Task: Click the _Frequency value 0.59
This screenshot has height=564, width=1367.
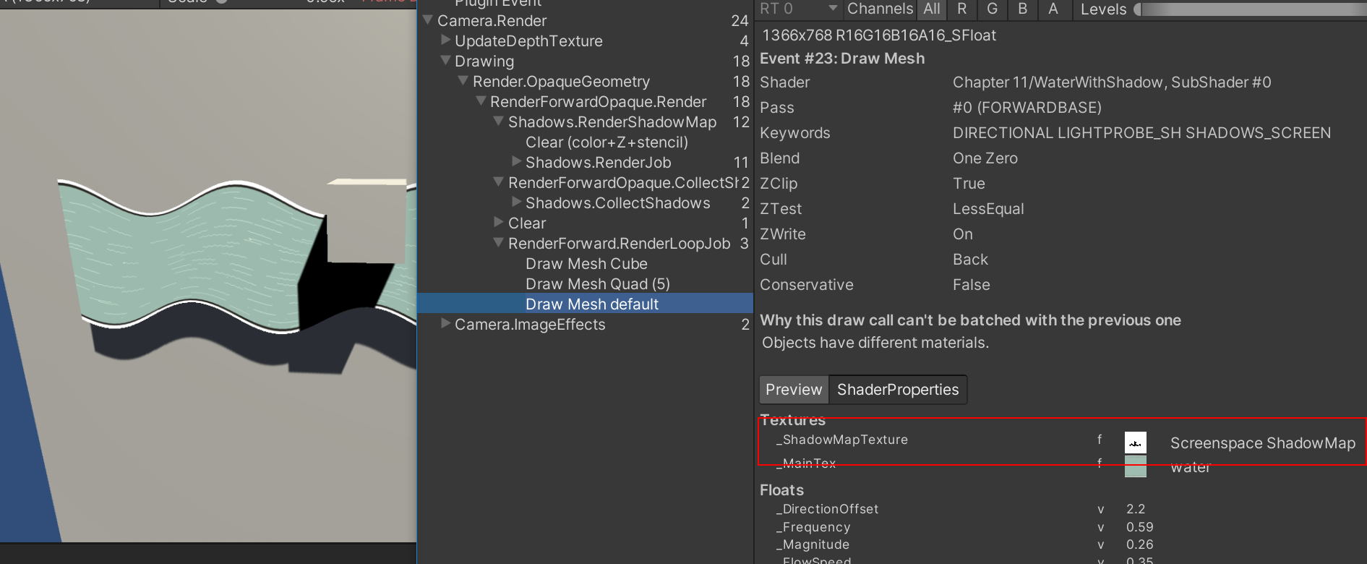Action: click(1140, 527)
